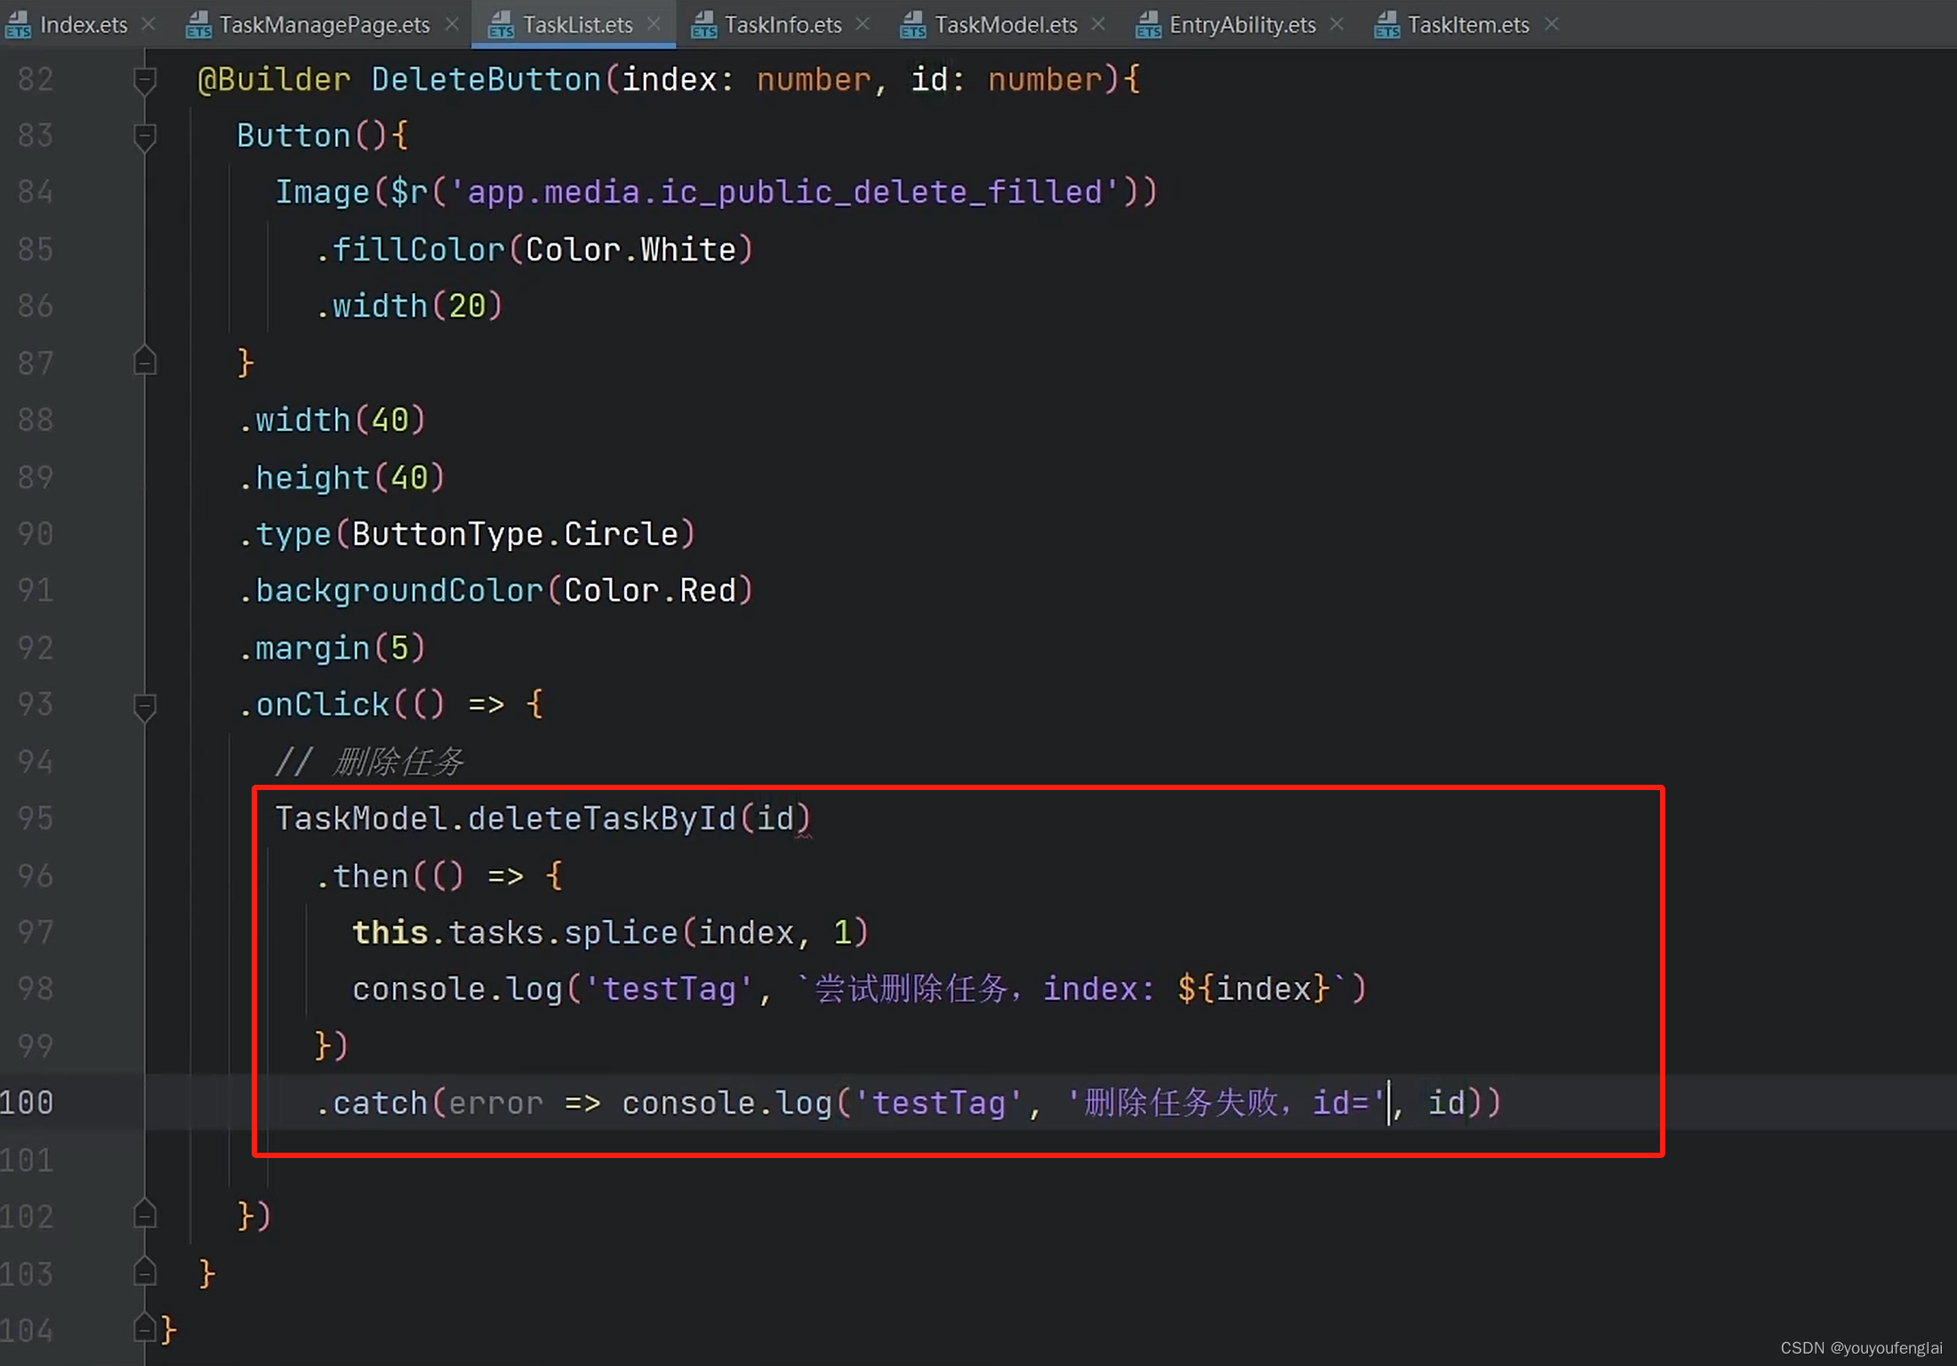
Task: Click '.then(() => {' on line 96
Action: 439,875
